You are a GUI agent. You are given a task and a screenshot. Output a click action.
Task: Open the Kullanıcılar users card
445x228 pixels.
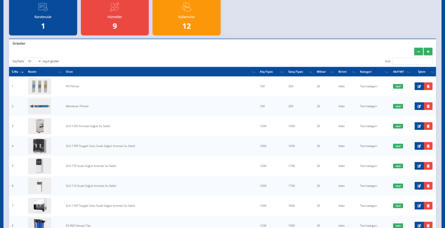tap(186, 17)
